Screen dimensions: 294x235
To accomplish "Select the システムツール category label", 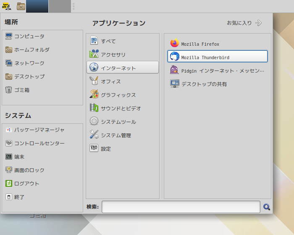I will [x=118, y=122].
